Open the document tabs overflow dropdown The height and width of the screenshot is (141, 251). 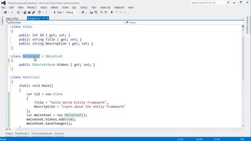[243, 18]
